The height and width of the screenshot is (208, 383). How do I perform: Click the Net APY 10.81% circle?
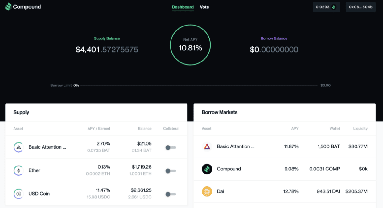(x=190, y=45)
